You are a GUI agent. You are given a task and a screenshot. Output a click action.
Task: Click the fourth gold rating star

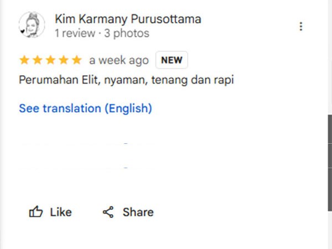point(64,60)
